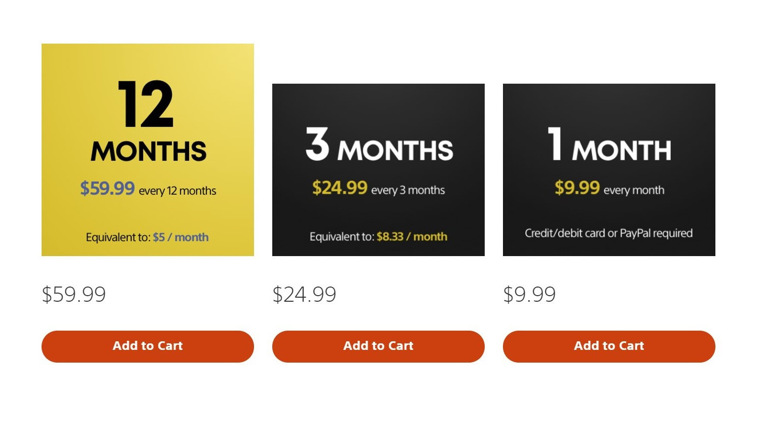This screenshot has width=759, height=427.
Task: Select the yellow $24.99 every 3 months text
Action: (379, 188)
